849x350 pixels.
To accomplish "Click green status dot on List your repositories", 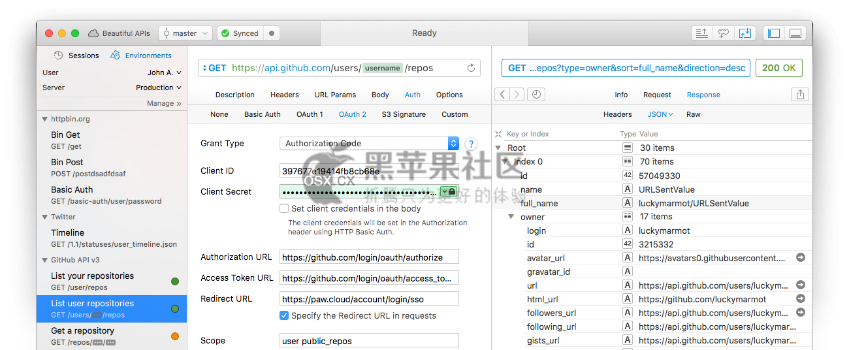I will (x=175, y=281).
